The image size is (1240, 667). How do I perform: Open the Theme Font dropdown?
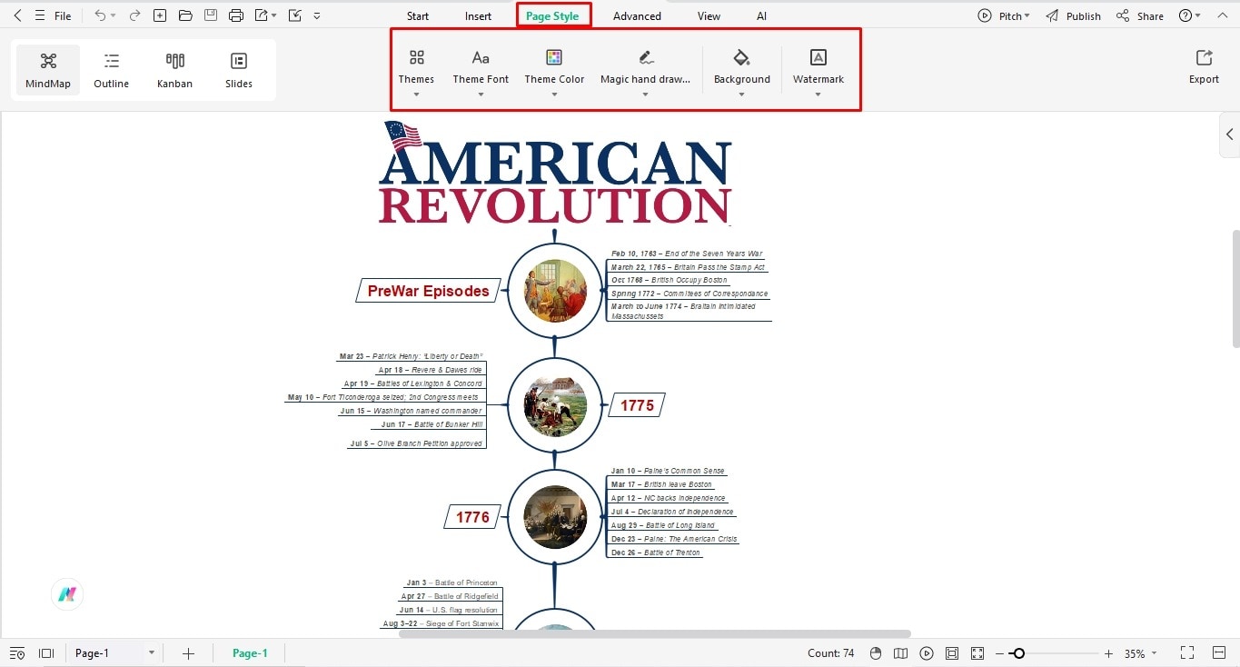tap(481, 72)
